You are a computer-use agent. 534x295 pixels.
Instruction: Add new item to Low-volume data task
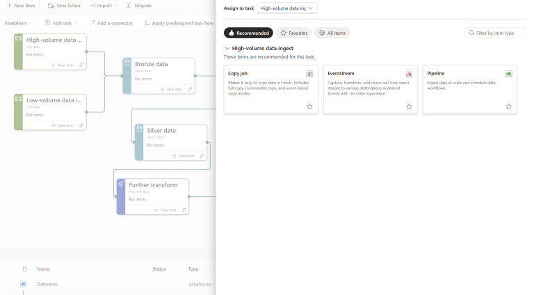pos(63,126)
